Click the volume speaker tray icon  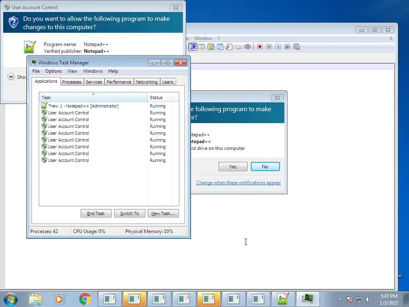pos(369,299)
